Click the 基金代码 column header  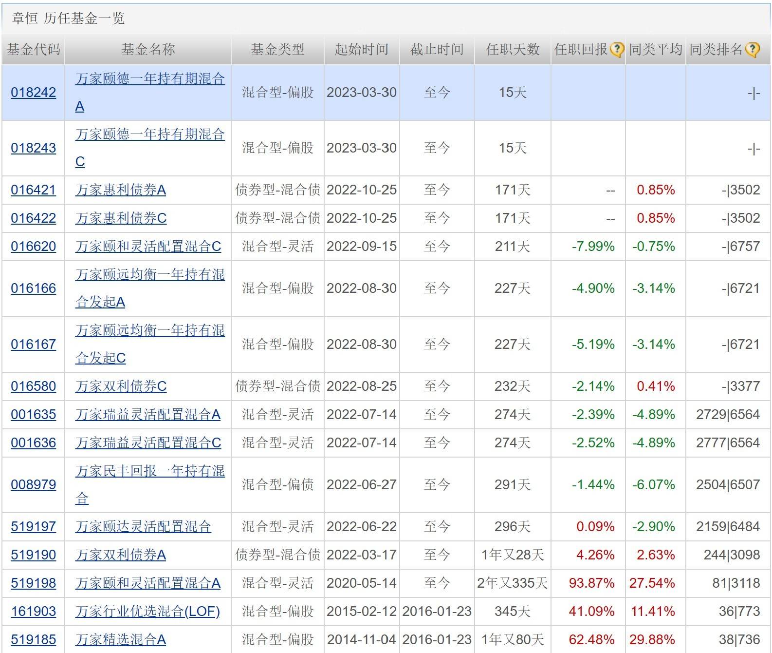click(33, 49)
